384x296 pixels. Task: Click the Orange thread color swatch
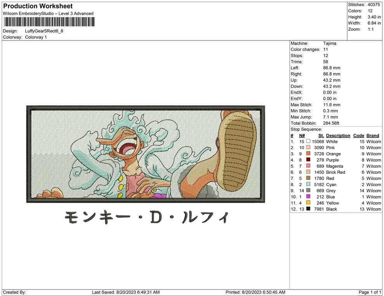308,153
